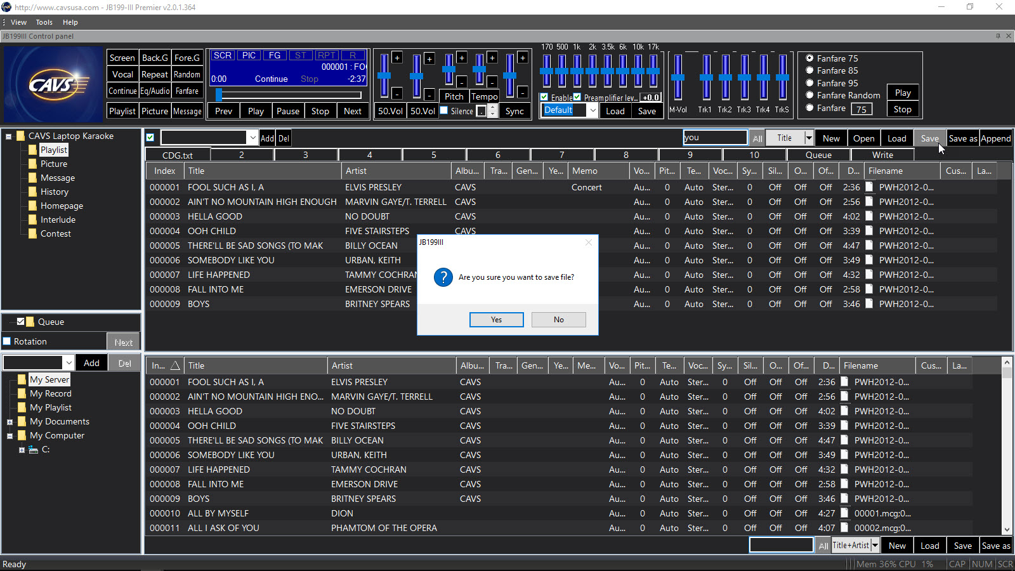This screenshot has height=571, width=1015.
Task: Expand the C: drive node
Action: point(22,450)
